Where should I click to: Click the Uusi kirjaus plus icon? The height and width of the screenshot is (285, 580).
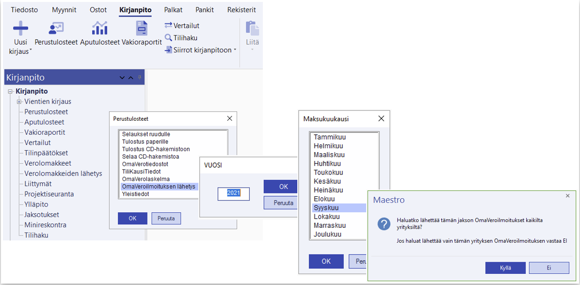[x=20, y=29]
